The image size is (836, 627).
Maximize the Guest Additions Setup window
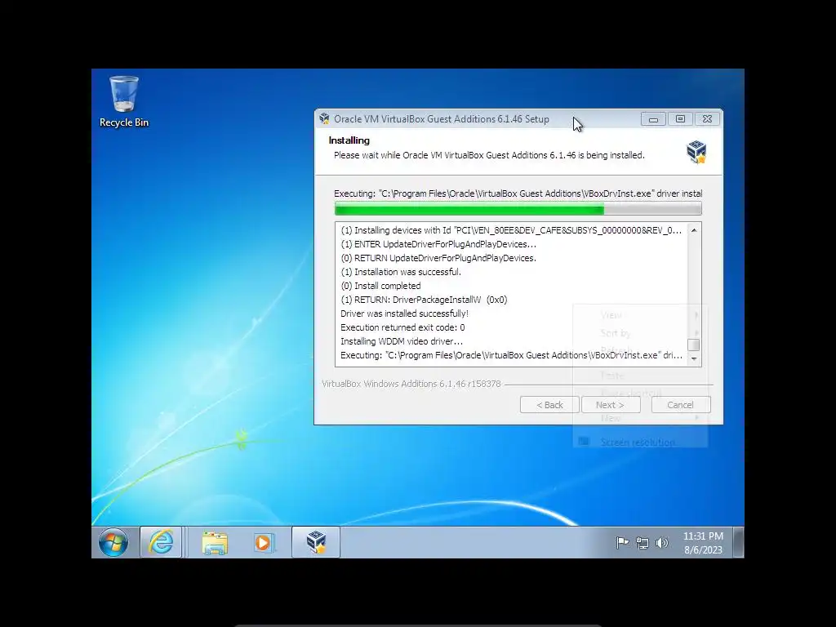(680, 119)
